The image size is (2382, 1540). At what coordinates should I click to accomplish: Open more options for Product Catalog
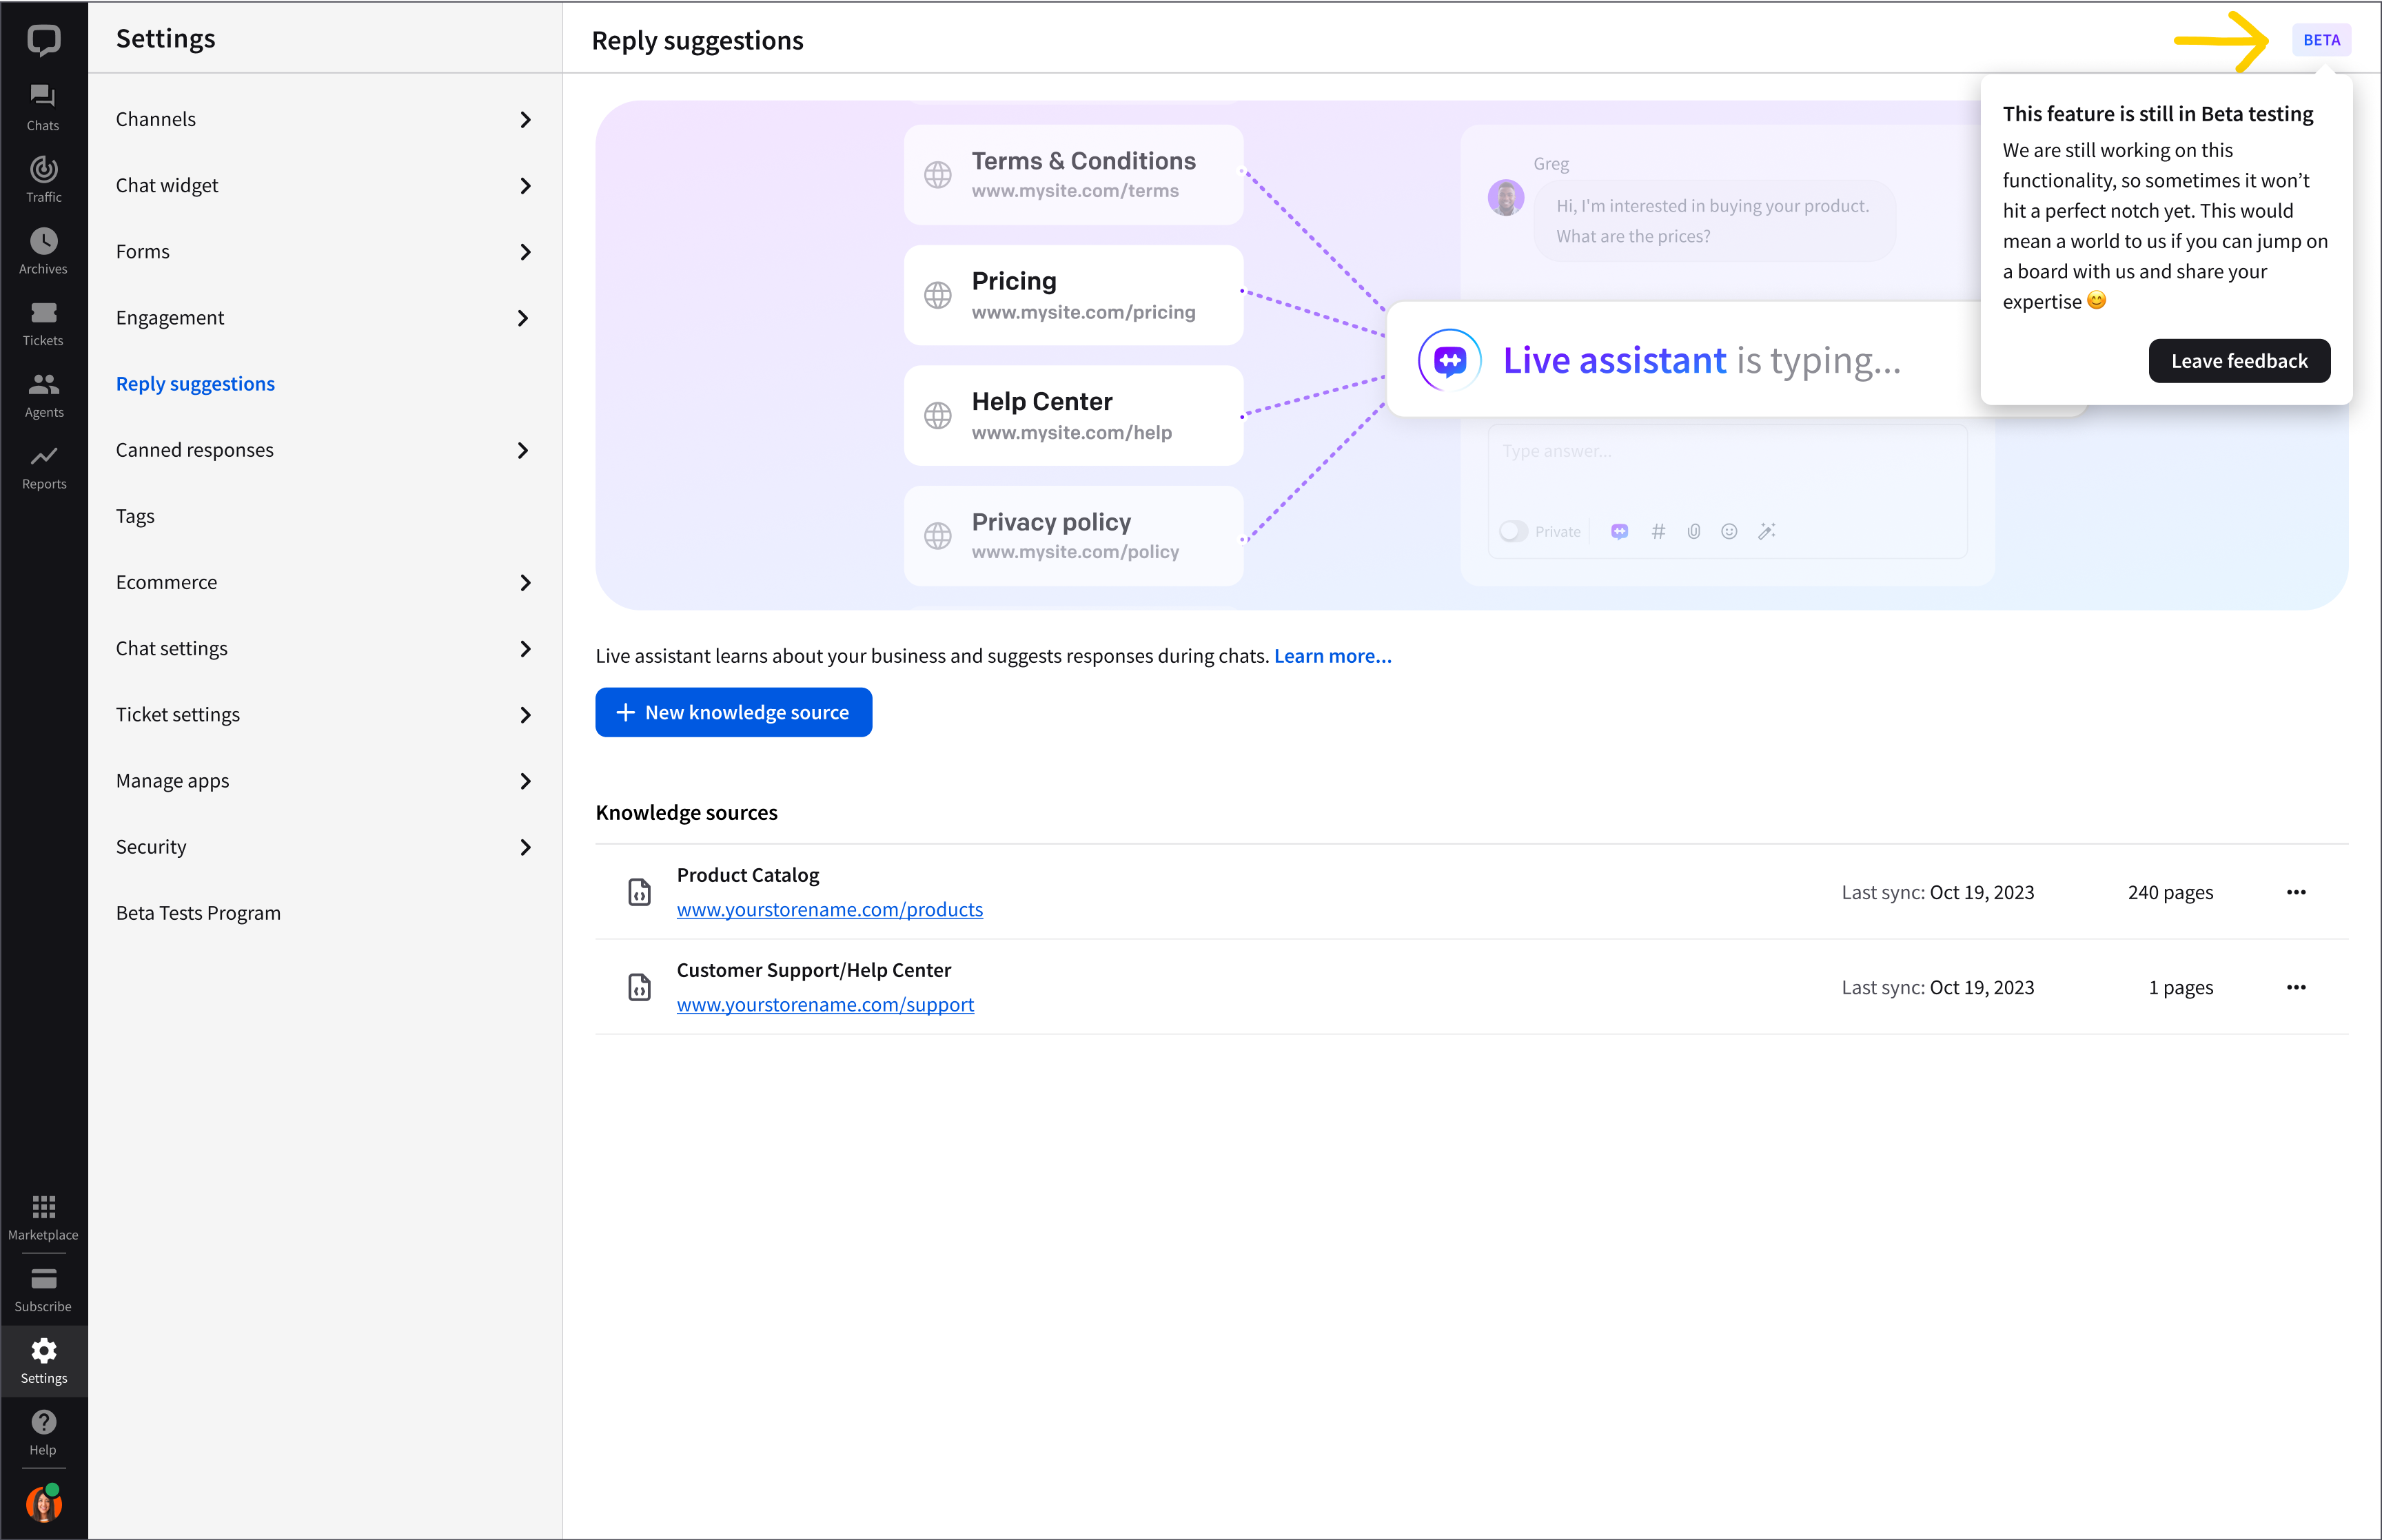point(2296,892)
